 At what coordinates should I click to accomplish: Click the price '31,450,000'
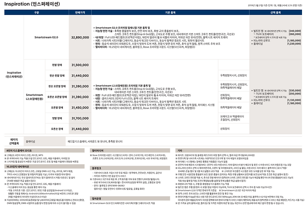pos(80,107)
